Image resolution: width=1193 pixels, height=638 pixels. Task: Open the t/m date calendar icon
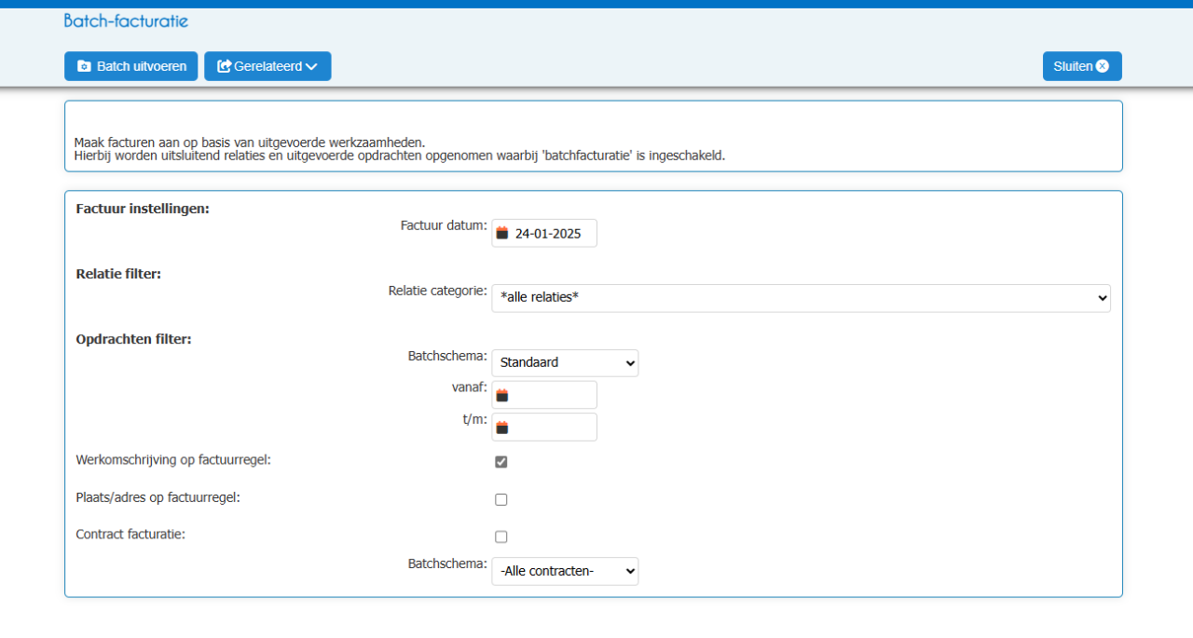501,428
